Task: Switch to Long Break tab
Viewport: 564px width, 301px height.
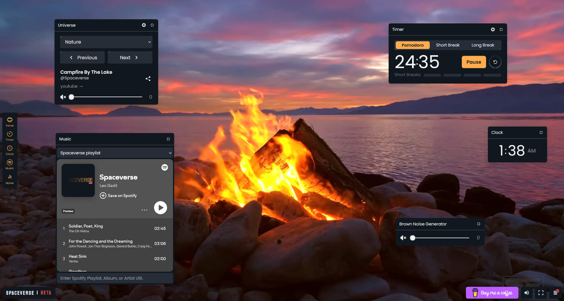Action: tap(483, 45)
